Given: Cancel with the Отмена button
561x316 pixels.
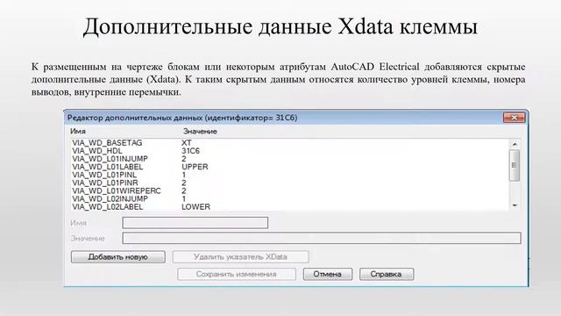Looking at the screenshot, I should (328, 274).
